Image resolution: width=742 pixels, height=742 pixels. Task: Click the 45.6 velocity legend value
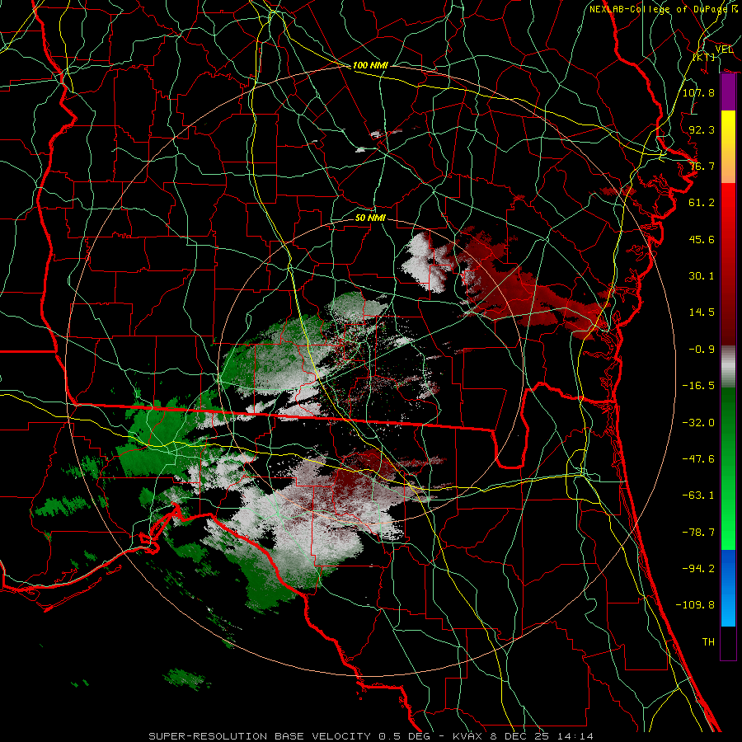click(702, 239)
